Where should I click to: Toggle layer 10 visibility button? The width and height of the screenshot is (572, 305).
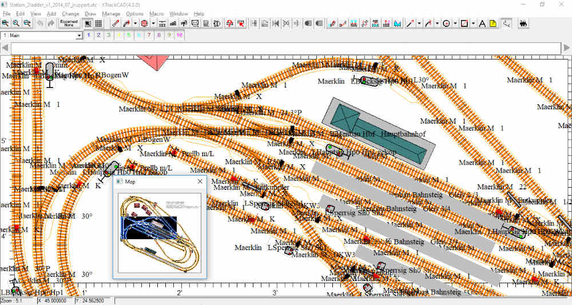[x=180, y=35]
